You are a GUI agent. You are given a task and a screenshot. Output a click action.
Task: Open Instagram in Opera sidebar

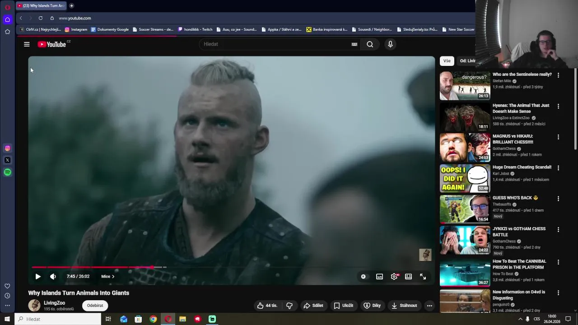tap(7, 148)
